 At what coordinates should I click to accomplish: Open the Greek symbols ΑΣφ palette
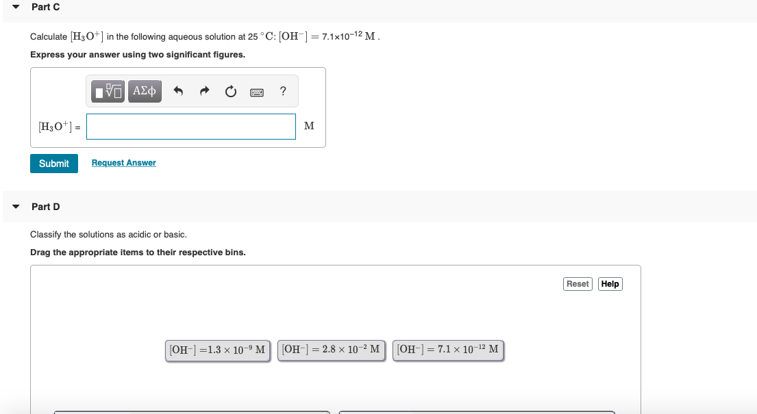[x=145, y=90]
